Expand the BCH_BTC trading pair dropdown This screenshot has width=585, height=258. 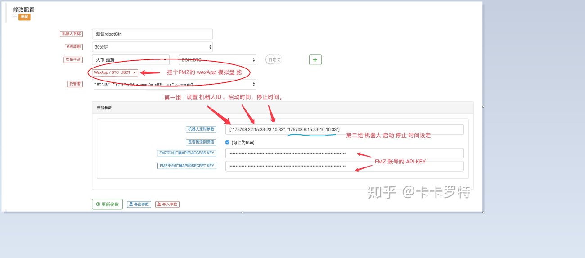tap(217, 60)
